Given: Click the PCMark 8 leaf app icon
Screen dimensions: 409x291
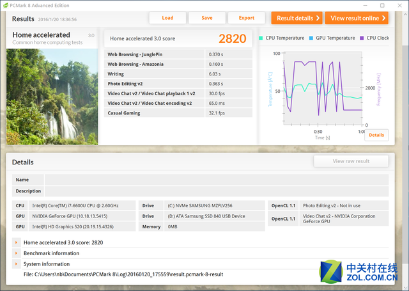Looking at the screenshot, I should 5,5.
